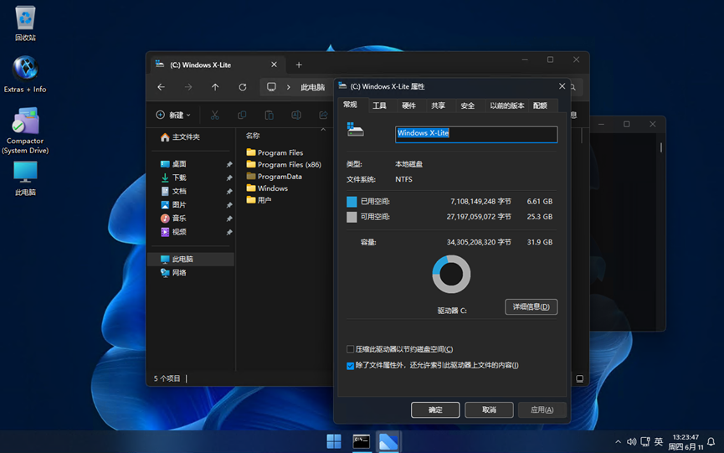Viewport: 724px width, 453px height.
Task: Open 详细信息(D) button
Action: tap(531, 306)
